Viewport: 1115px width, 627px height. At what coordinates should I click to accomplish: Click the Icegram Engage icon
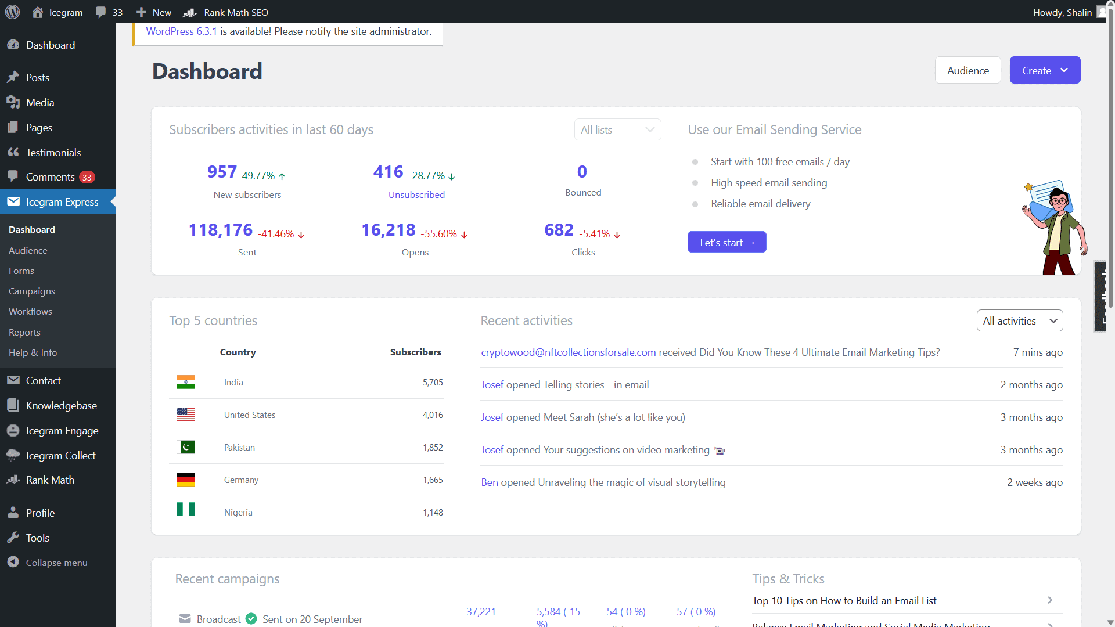(13, 430)
